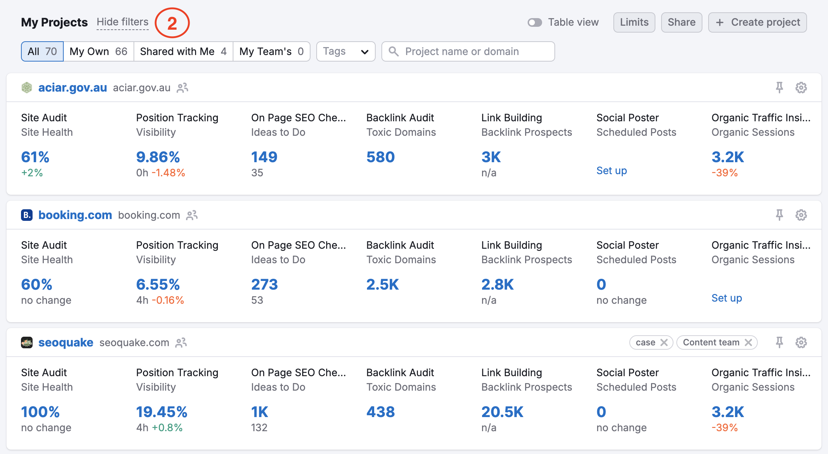Open the seoquake project link

(x=66, y=342)
